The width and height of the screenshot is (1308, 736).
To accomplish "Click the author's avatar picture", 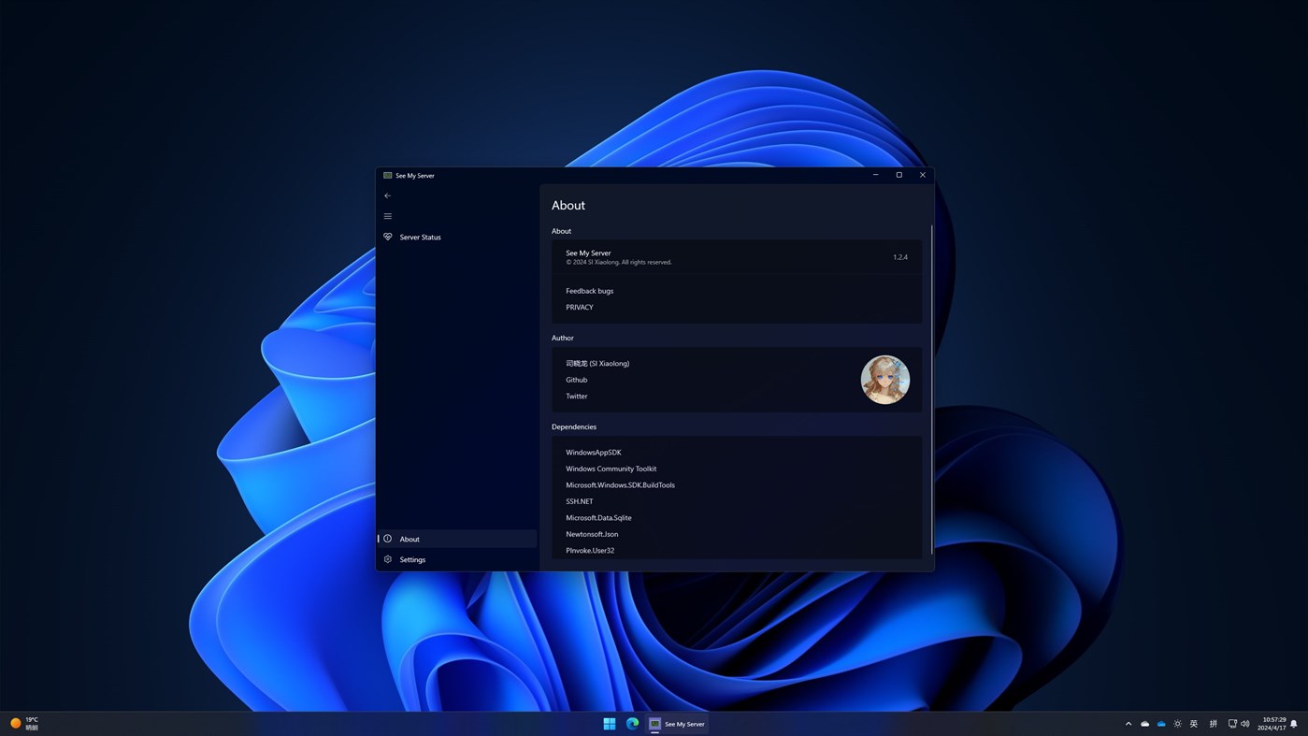I will [x=884, y=379].
